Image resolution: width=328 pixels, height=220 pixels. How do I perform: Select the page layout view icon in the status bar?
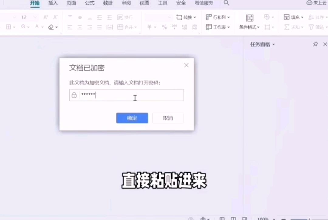(233, 219)
